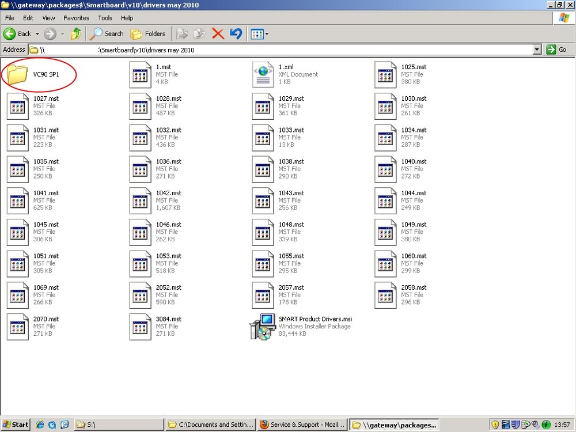The image size is (576, 432).
Task: Click the Views toolbar icon
Action: 257,34
